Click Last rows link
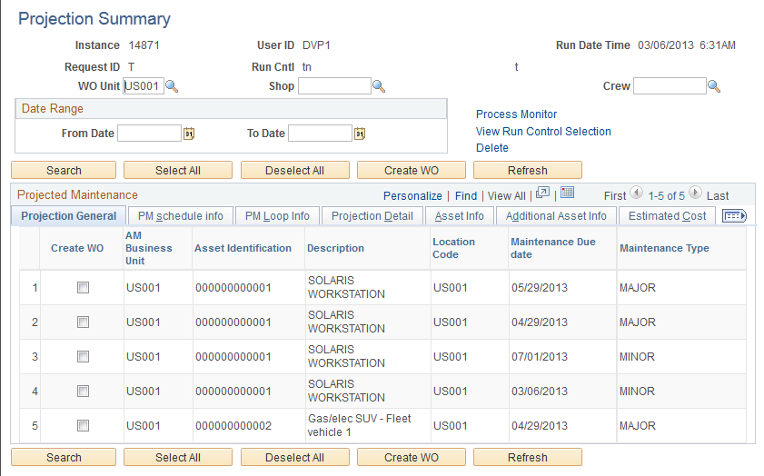 tap(718, 196)
